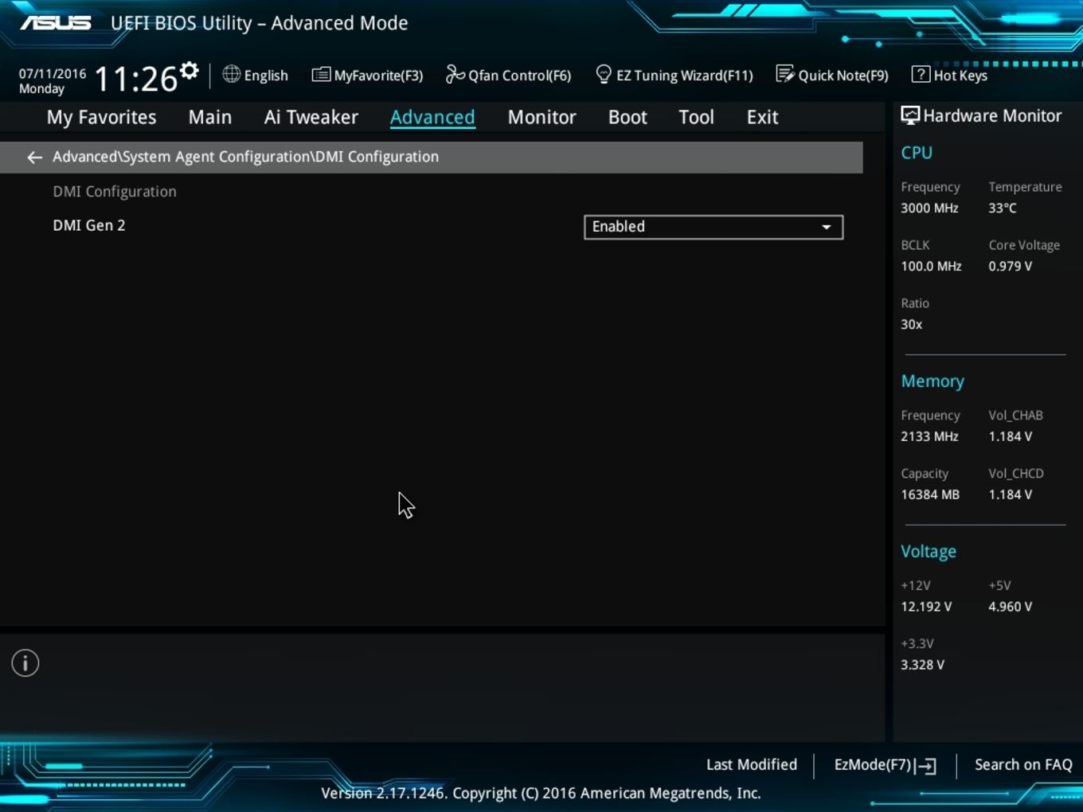Switch to the Tool tab

696,117
